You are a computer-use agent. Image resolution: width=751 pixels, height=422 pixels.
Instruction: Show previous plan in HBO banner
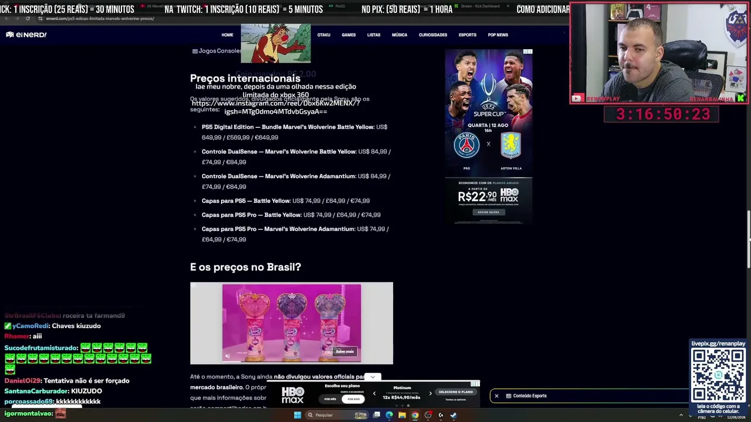coord(374,393)
